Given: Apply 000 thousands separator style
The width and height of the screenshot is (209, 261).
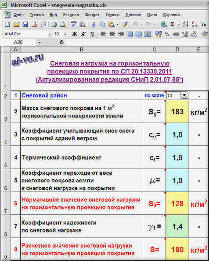Looking at the screenshot, I should 176,34.
